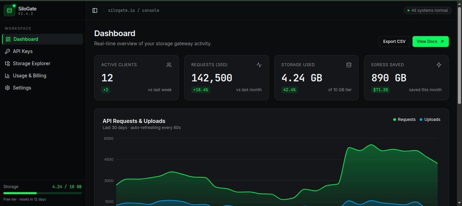Toggle the Uploads series in chart legend
Image resolution: width=462 pixels, height=206 pixels.
(430, 120)
